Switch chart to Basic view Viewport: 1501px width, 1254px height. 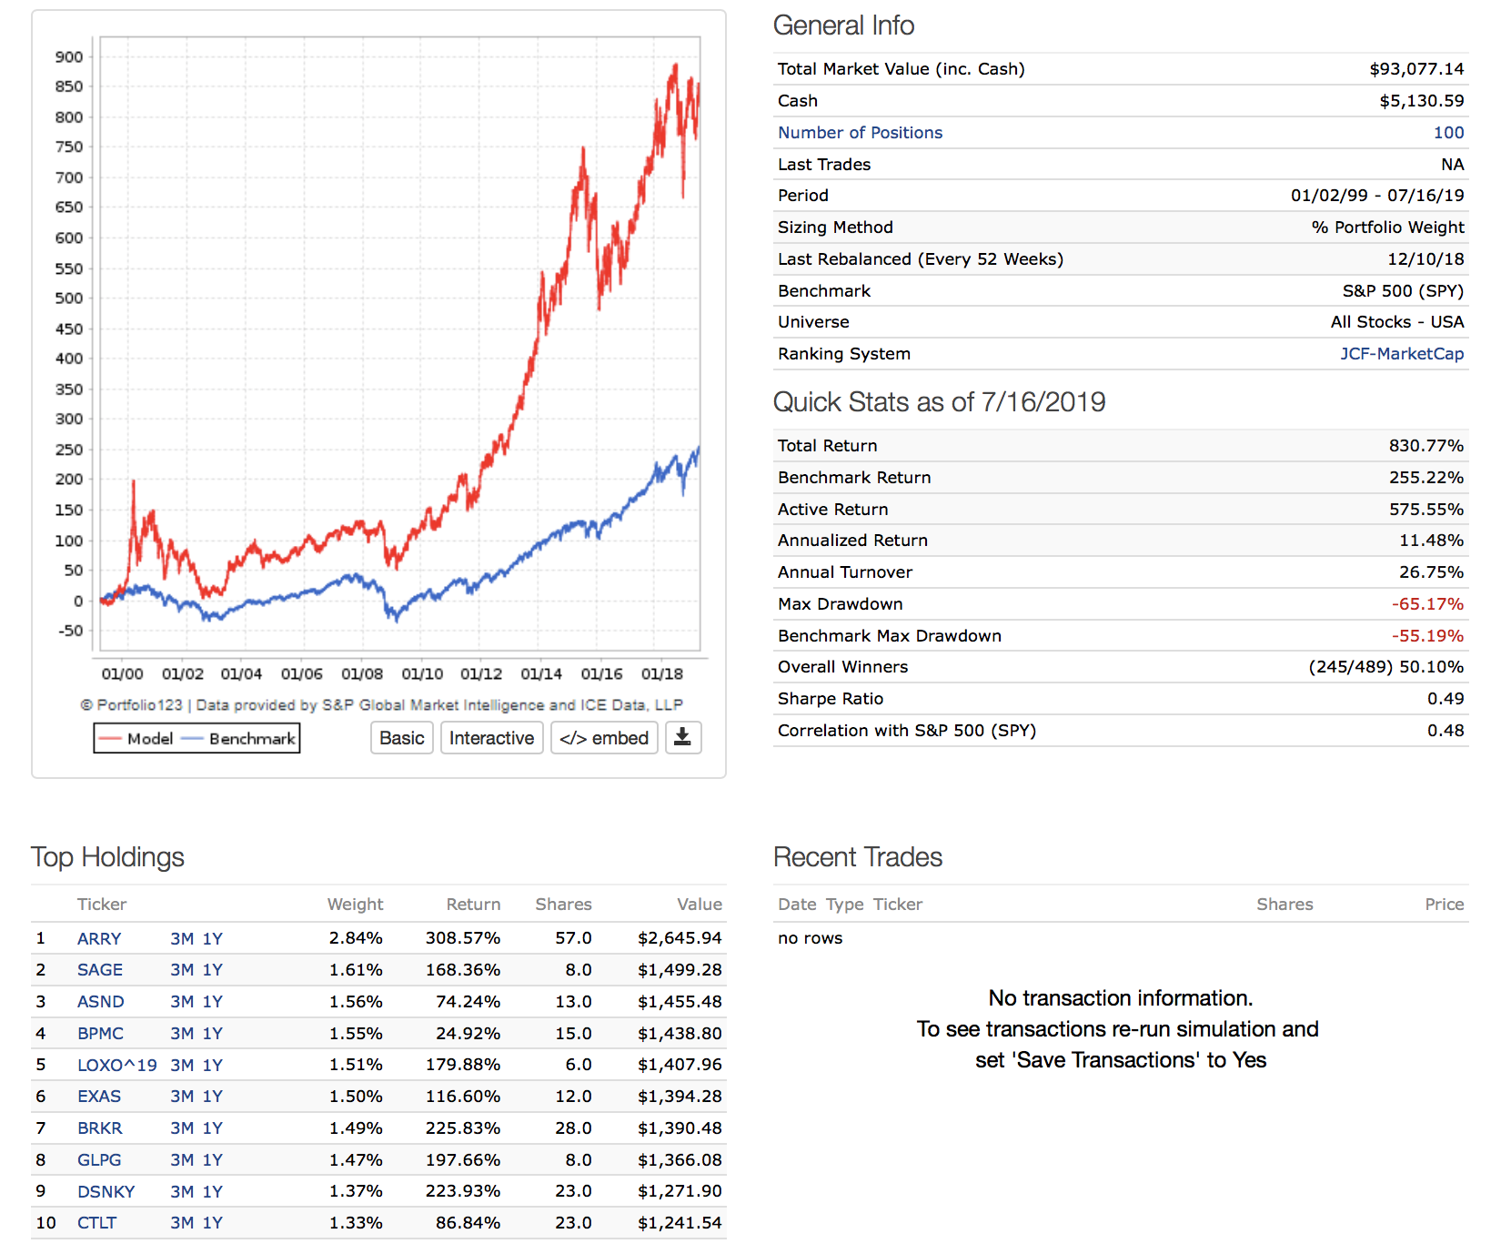tap(401, 738)
